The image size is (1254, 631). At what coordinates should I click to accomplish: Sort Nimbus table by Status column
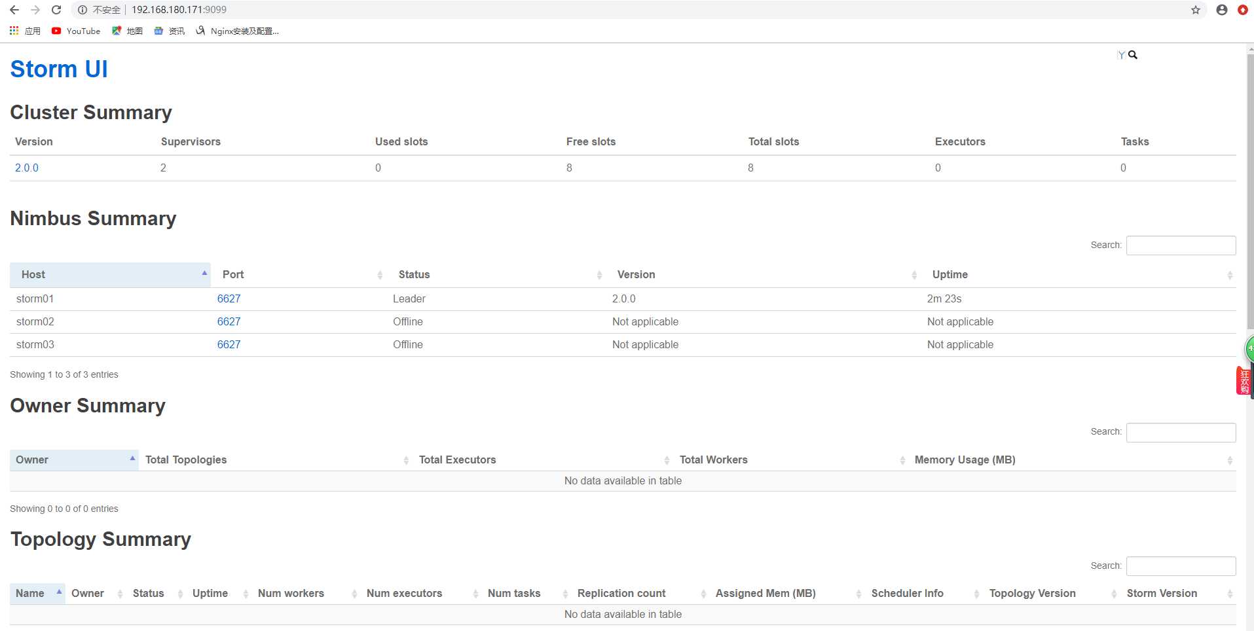click(x=496, y=275)
